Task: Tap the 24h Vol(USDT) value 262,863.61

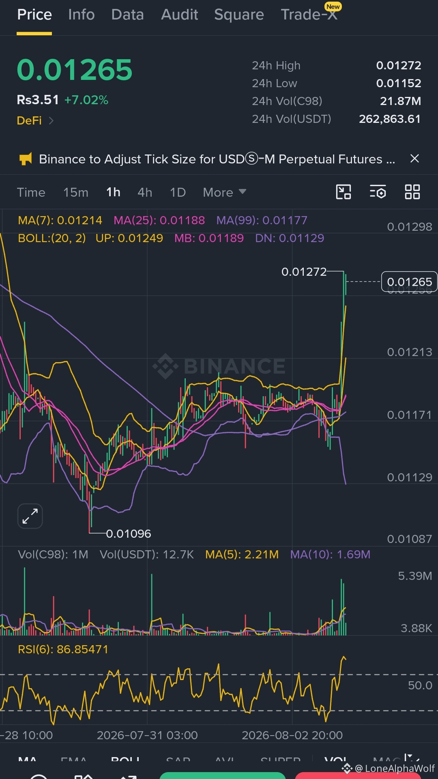Action: (390, 119)
